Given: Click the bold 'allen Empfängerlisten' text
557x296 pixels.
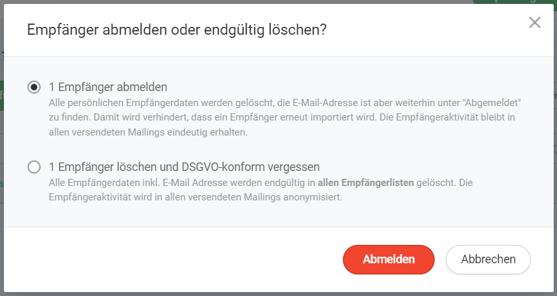Looking at the screenshot, I should [365, 183].
